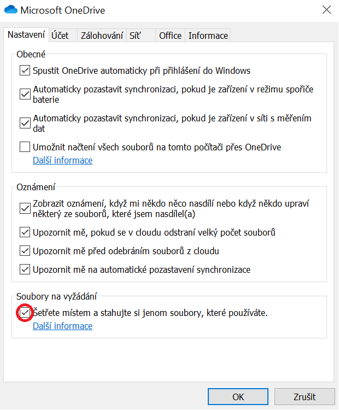
Task: Toggle the Šetřete místem files on-demand checkbox
Action: (25, 313)
